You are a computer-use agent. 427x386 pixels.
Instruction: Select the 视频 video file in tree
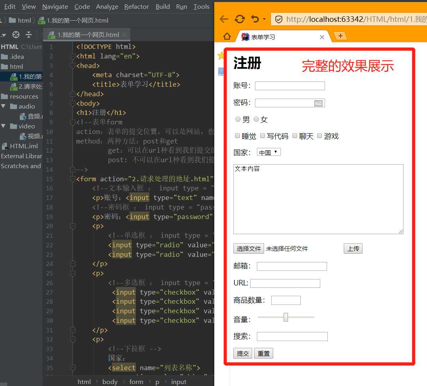coord(31,136)
